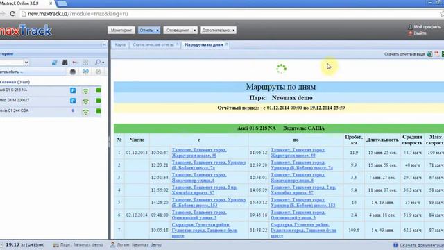Toggle the green square for Matiz 01 M 000627

click(x=99, y=101)
